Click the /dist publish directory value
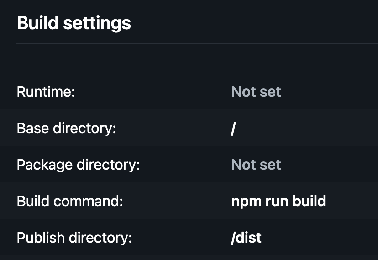The width and height of the screenshot is (378, 260). point(246,238)
